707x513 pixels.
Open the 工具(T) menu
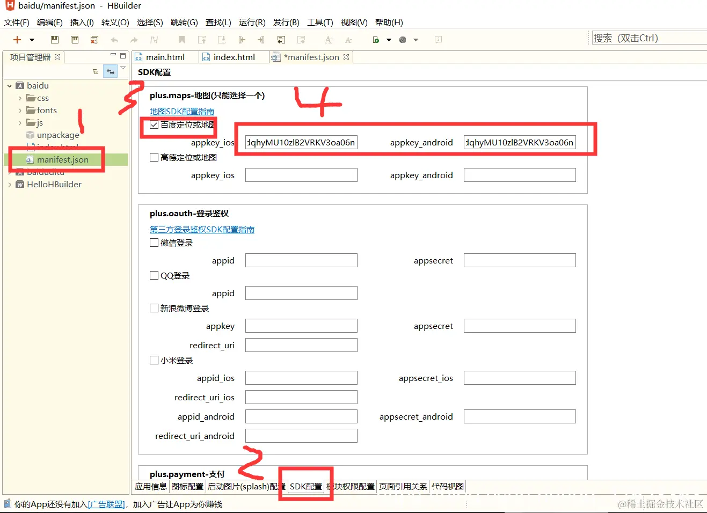320,23
